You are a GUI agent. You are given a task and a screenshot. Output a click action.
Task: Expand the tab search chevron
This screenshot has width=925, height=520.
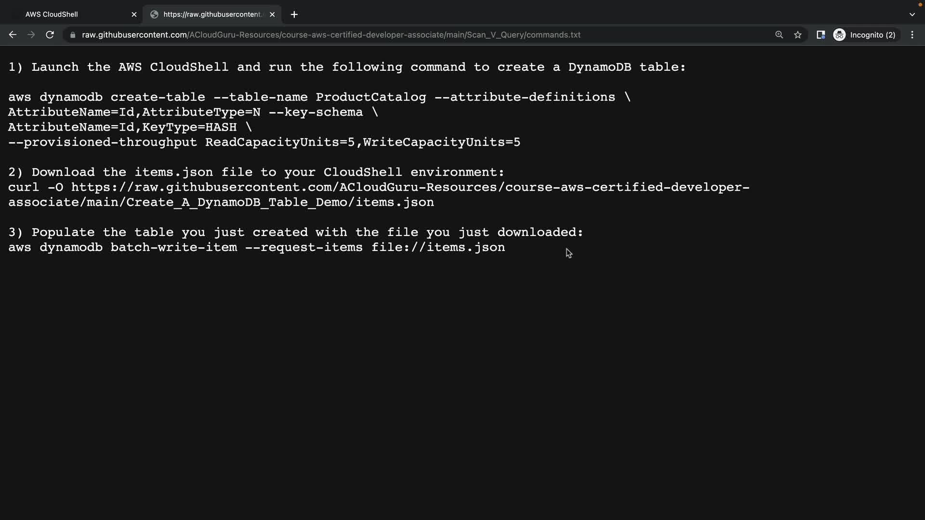pyautogui.click(x=912, y=14)
